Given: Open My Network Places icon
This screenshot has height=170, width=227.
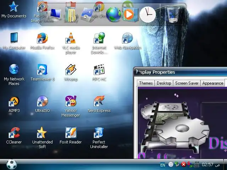Looking at the screenshot, I should pyautogui.click(x=14, y=75).
